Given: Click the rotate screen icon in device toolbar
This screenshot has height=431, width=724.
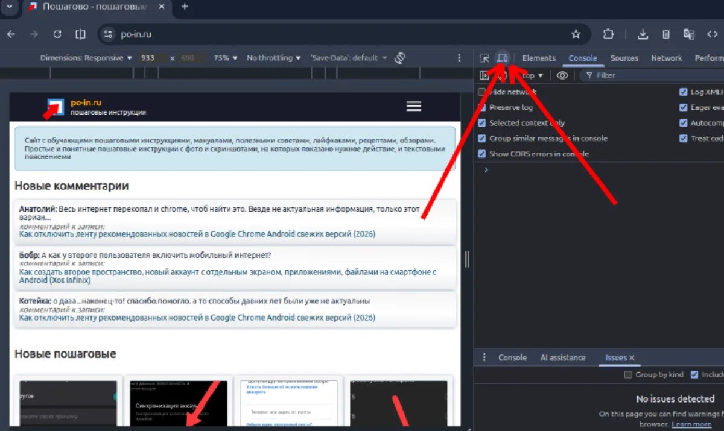Looking at the screenshot, I should tap(399, 58).
